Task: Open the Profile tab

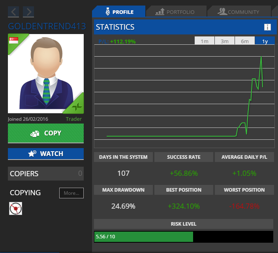Action: (118, 12)
